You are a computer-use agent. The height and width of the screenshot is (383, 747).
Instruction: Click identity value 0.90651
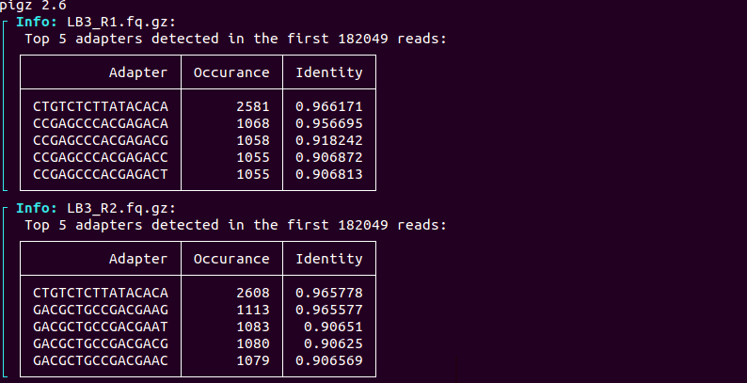tap(333, 327)
